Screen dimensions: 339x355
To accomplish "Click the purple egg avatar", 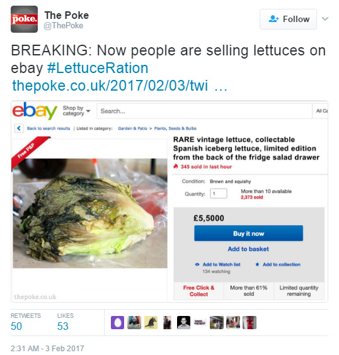I will [117, 322].
